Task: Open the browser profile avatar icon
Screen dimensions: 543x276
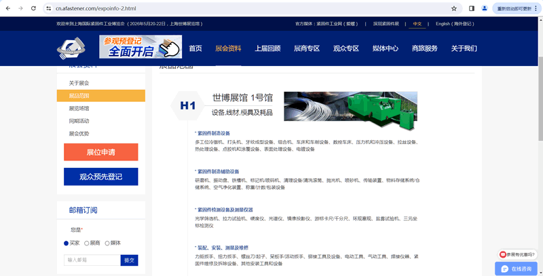Action: click(x=485, y=8)
